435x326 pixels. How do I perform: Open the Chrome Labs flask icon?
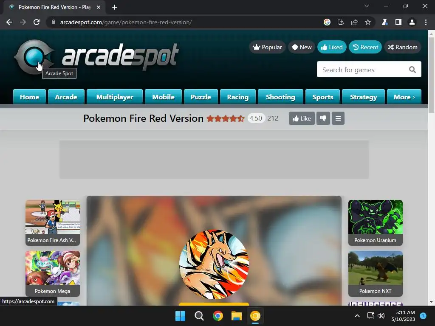[384, 22]
